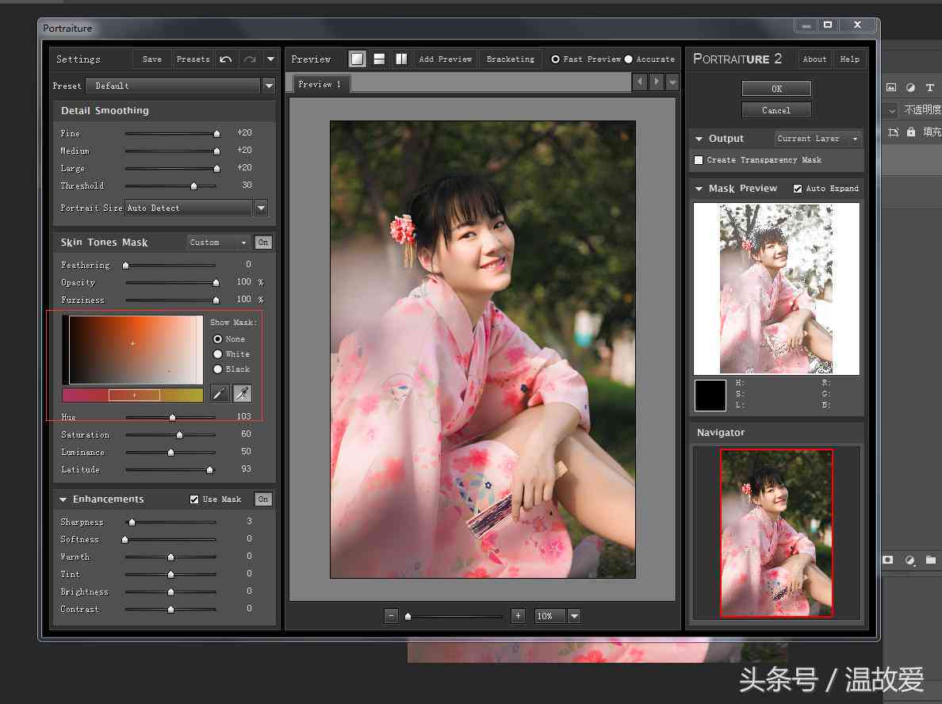Image resolution: width=942 pixels, height=704 pixels.
Task: Select the Fast Preview radio button
Action: point(556,59)
